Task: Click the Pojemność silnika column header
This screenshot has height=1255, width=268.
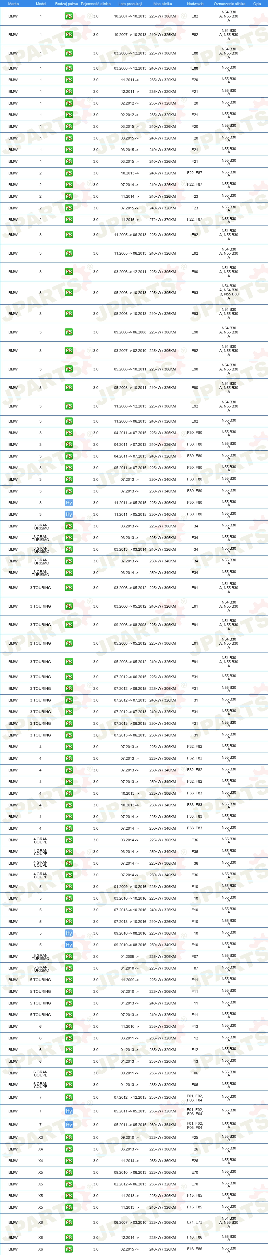Action: 96,3
